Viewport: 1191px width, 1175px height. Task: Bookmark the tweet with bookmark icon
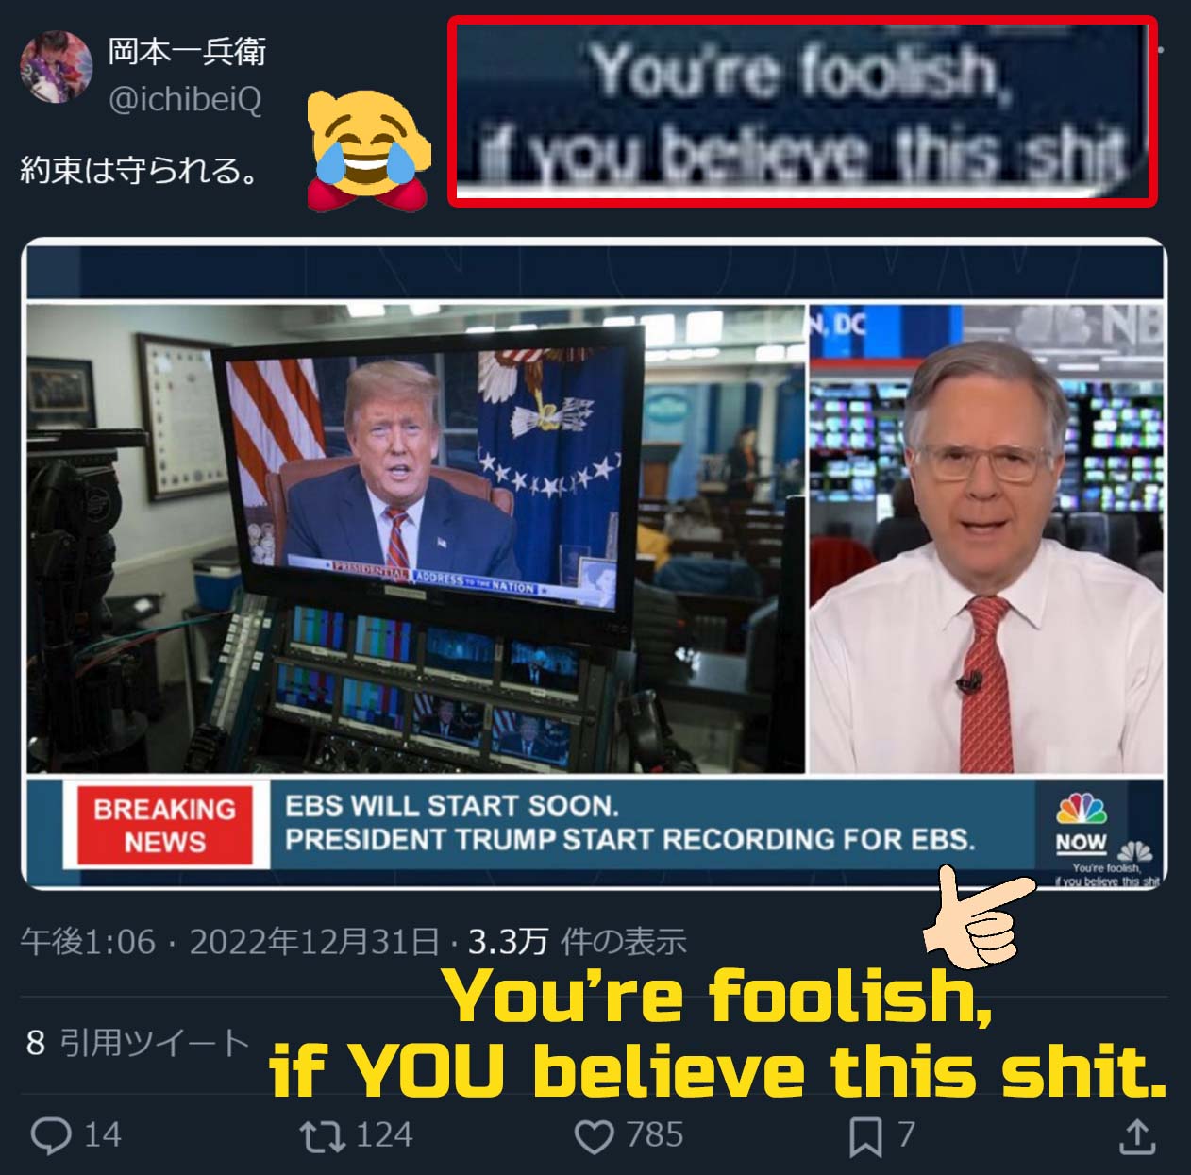click(x=865, y=1136)
